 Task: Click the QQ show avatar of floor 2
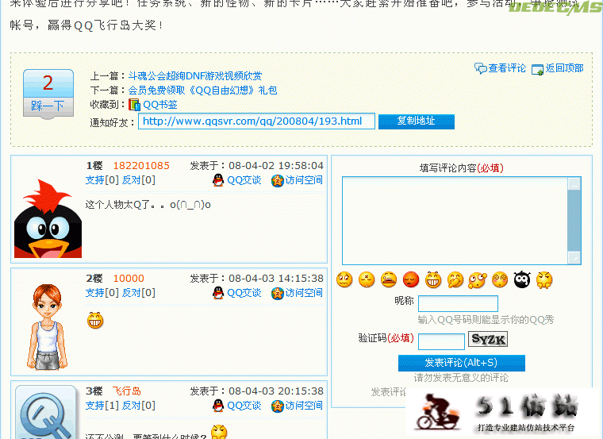pyautogui.click(x=48, y=327)
